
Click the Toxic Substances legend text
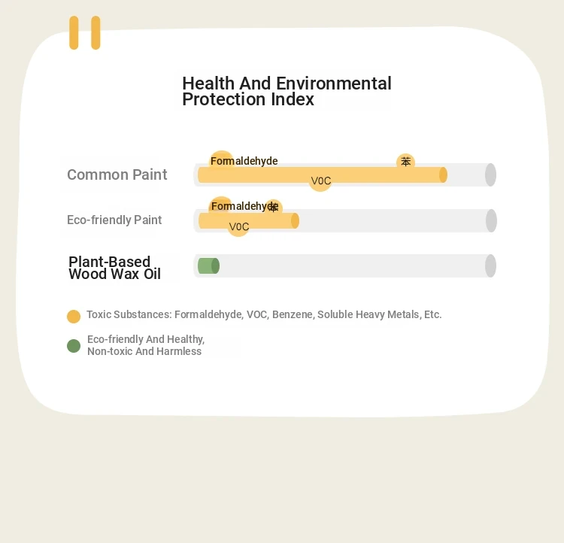[x=264, y=314]
